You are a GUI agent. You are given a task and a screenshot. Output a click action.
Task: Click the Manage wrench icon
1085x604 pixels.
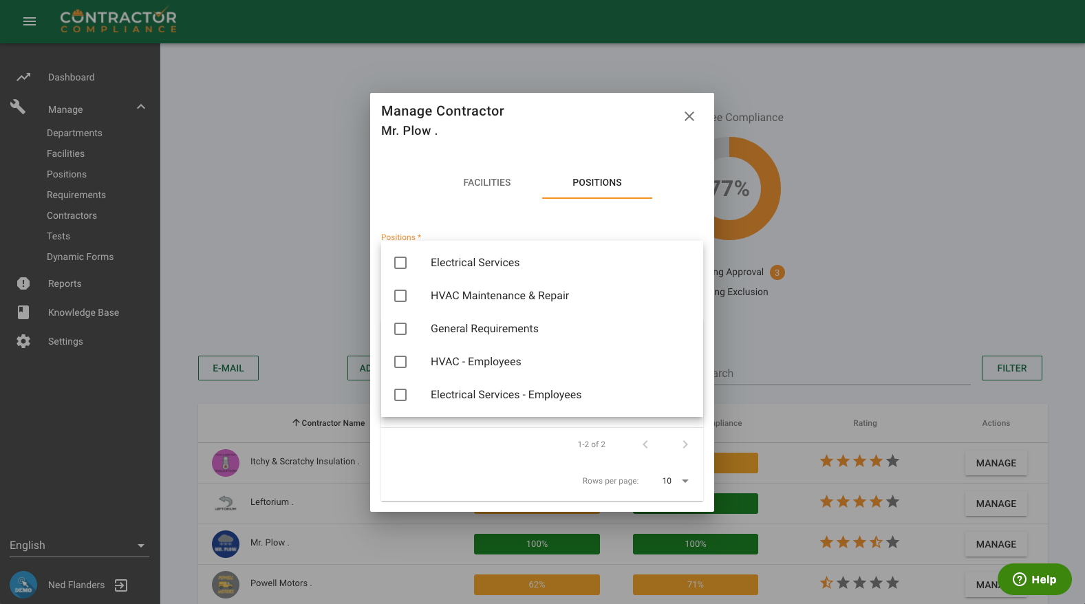pyautogui.click(x=18, y=107)
